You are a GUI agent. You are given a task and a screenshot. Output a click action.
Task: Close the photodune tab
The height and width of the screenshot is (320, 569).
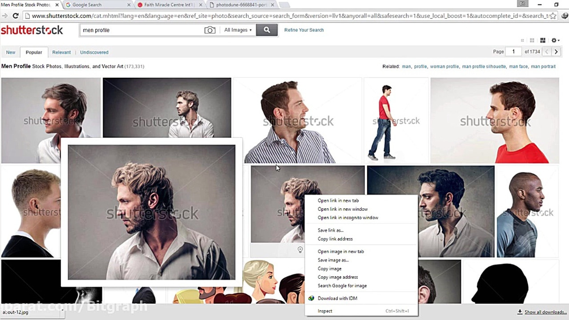point(272,5)
